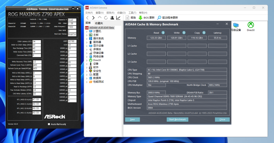Expand the 软件 software node
The width and height of the screenshot is (274, 143).
[87, 67]
